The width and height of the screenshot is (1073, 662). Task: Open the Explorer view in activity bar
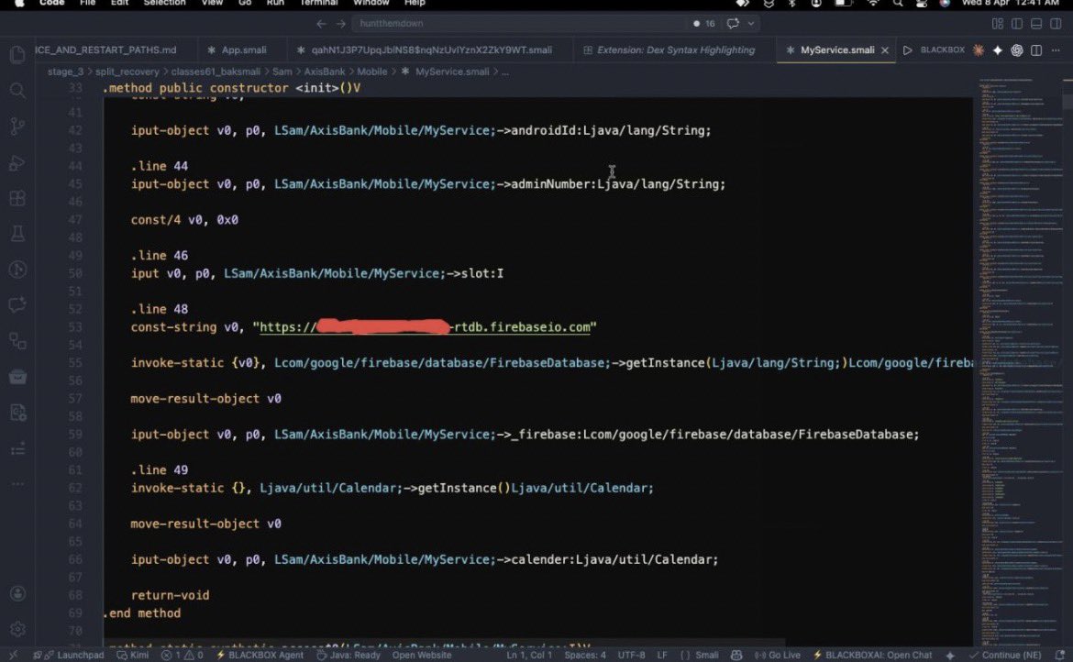(17, 54)
